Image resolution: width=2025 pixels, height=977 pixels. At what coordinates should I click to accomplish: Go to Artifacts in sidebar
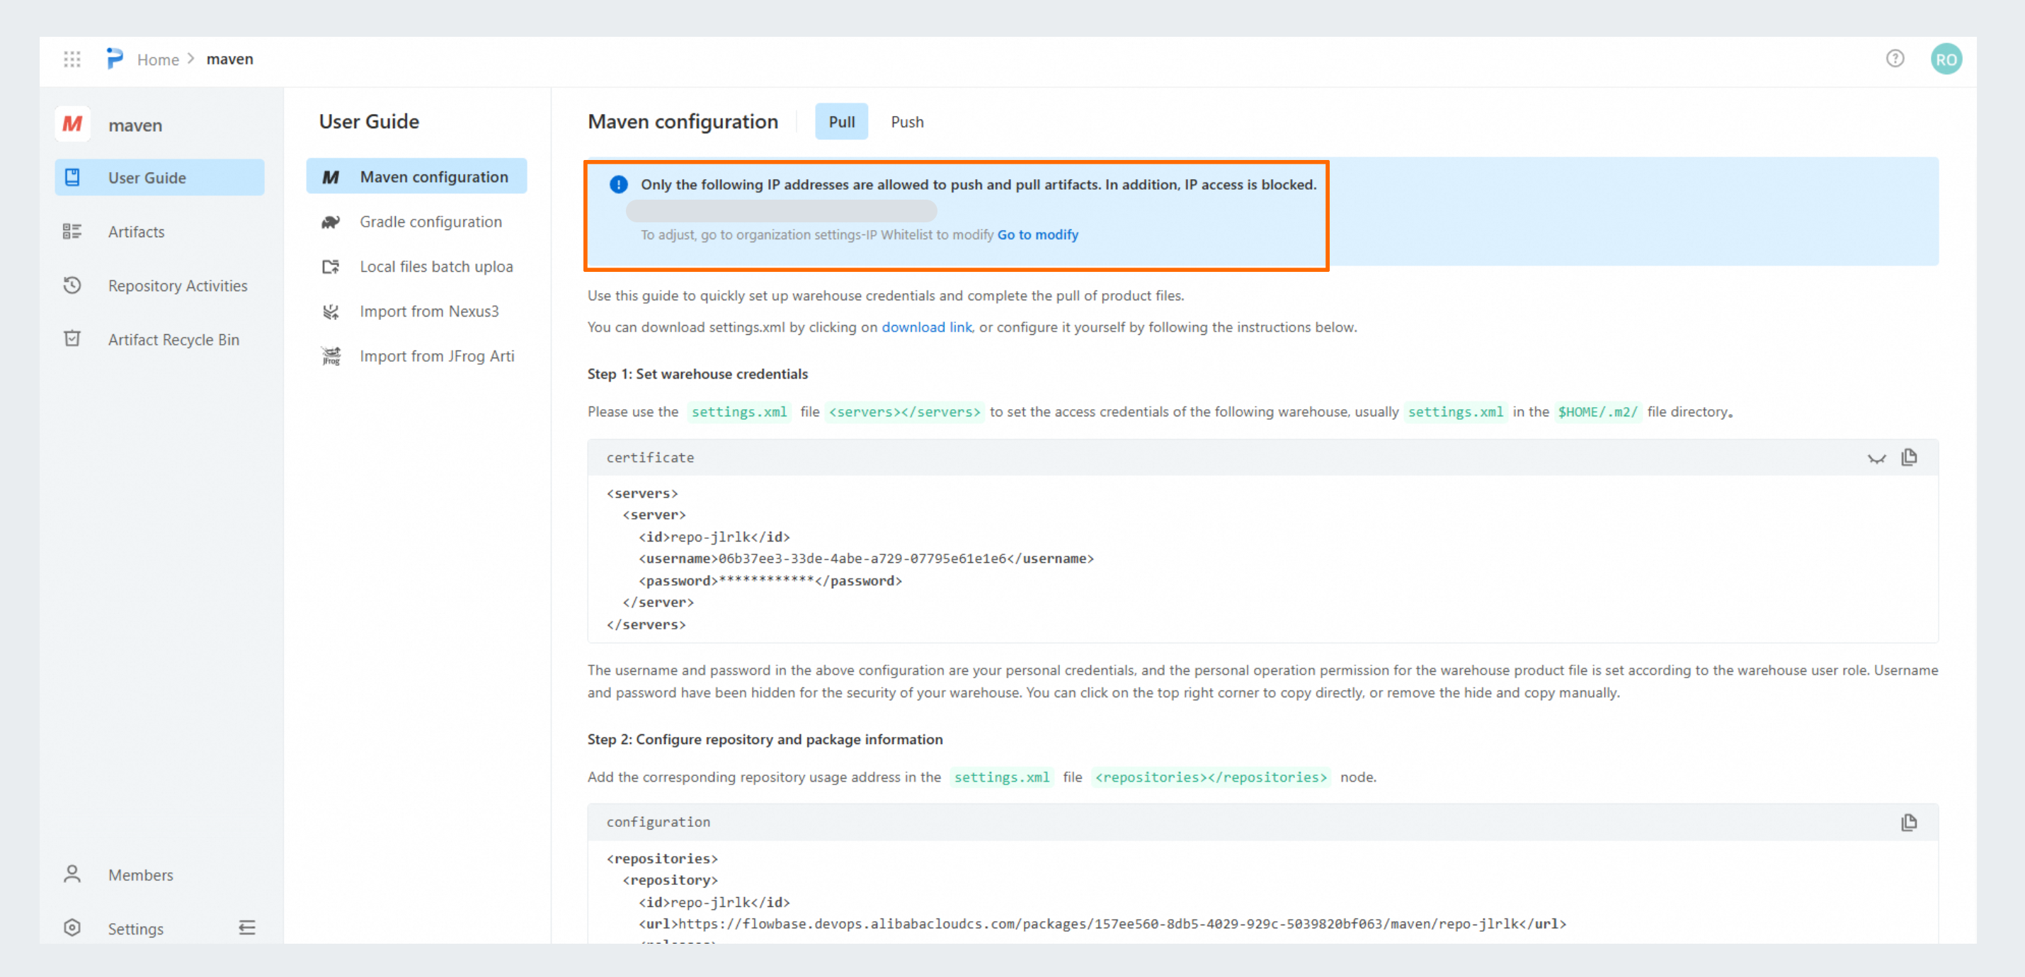click(136, 232)
